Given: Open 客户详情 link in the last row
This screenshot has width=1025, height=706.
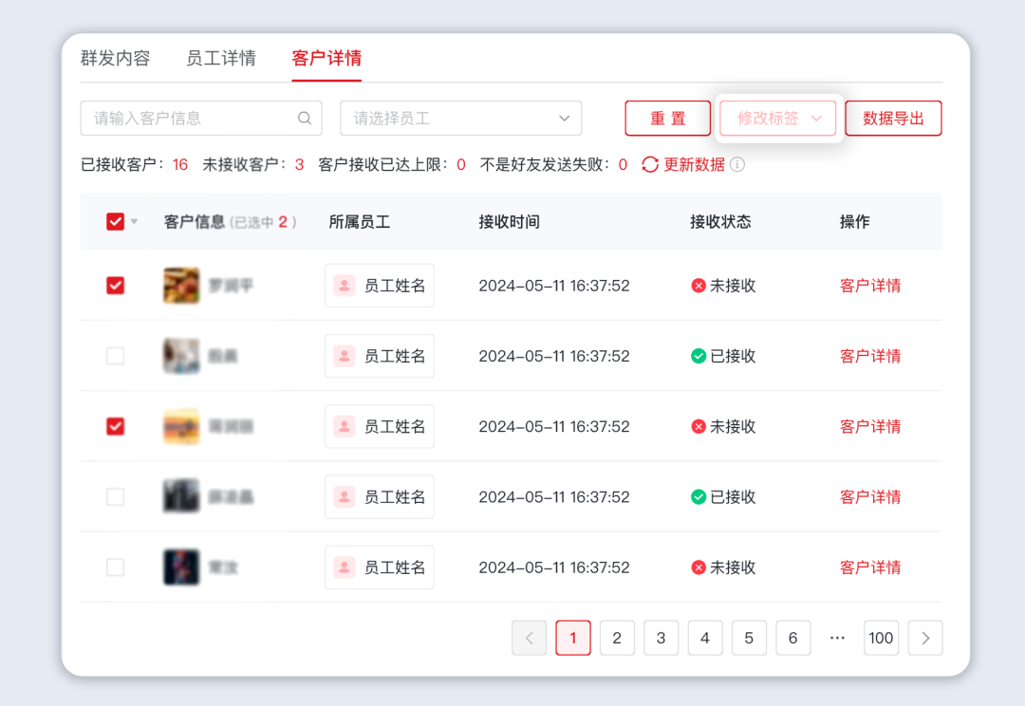Looking at the screenshot, I should pos(870,567).
